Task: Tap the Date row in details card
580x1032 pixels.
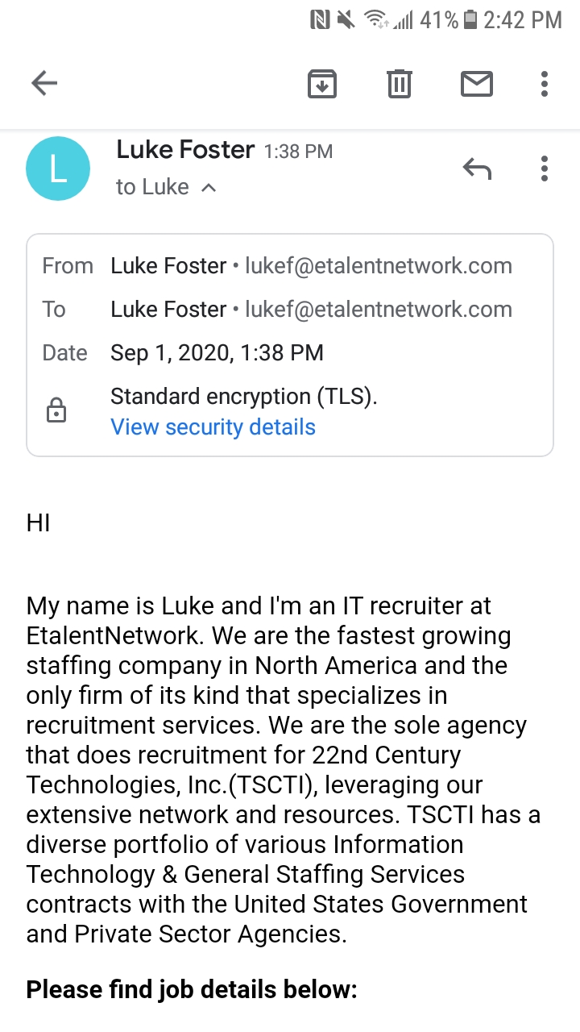Action: tap(290, 353)
